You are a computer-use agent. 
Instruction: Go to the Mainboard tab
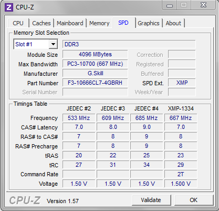tap(70, 23)
